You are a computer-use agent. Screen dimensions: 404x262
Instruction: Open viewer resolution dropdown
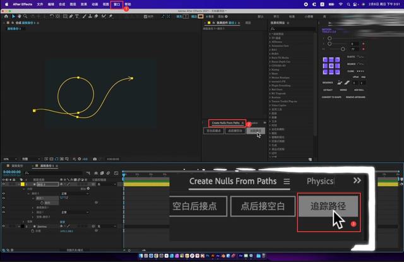tap(31, 159)
